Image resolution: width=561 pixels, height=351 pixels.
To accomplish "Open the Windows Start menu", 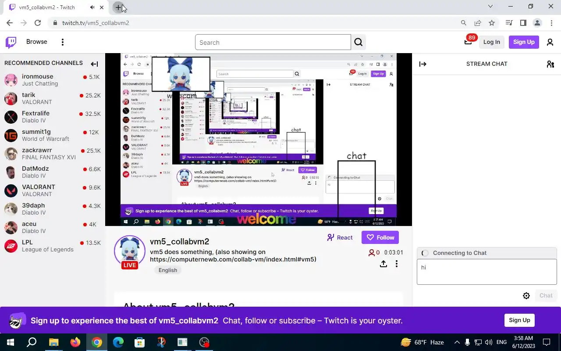I will (x=11, y=342).
